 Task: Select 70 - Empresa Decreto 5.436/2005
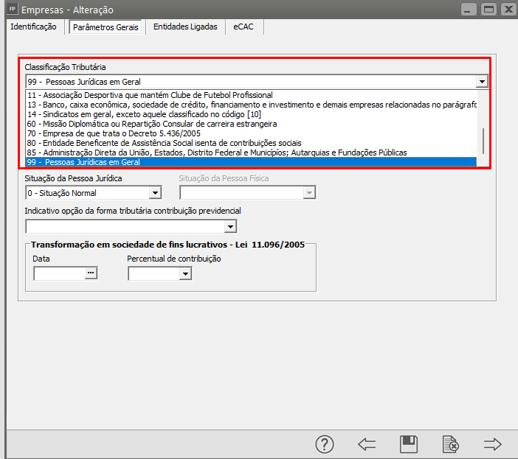point(113,133)
